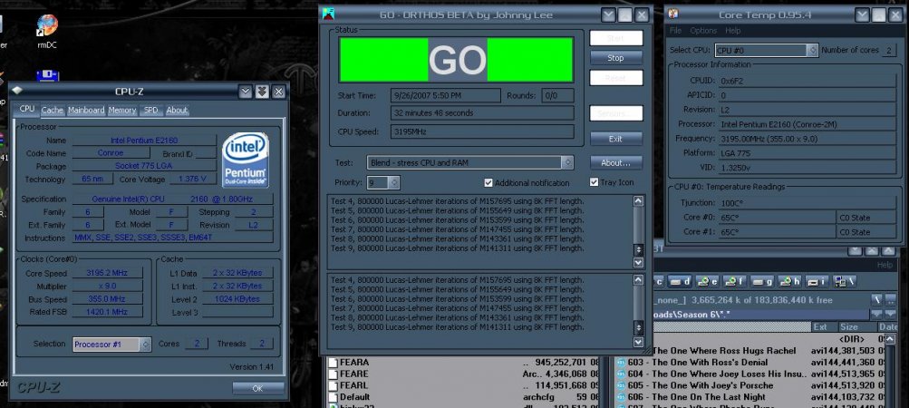Click Core Speed value 3195.2 MHz in CPU-Z
Viewport: 909px width, 408px height.
click(x=107, y=273)
